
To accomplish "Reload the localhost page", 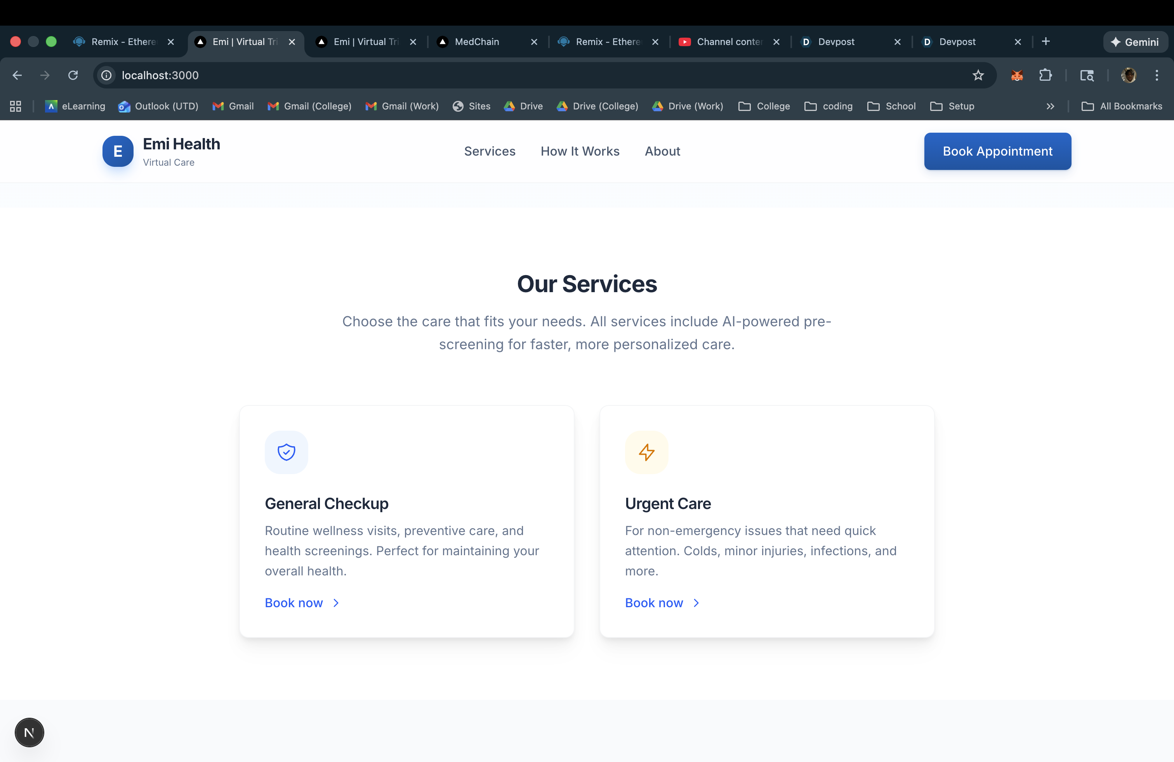I will 73,75.
